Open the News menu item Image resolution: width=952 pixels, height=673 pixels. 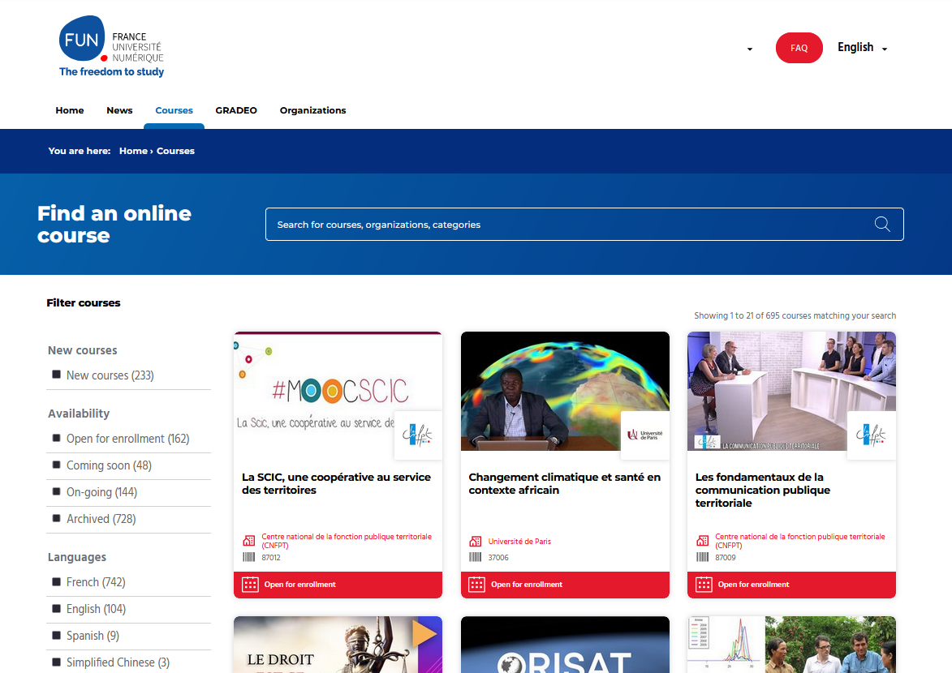[x=119, y=110]
